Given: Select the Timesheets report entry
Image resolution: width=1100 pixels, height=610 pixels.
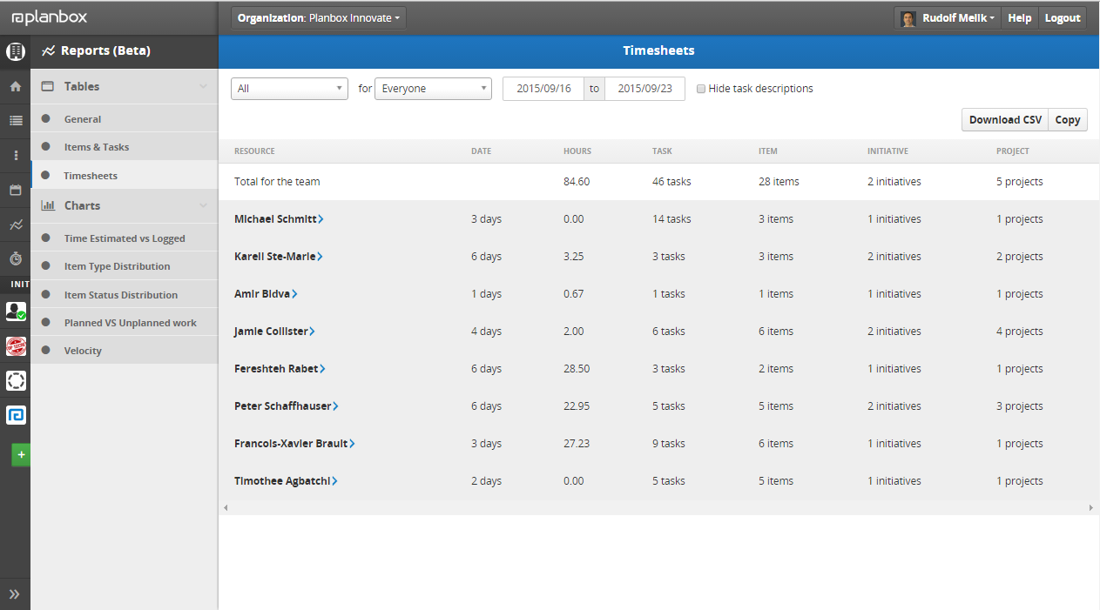Looking at the screenshot, I should pos(125,176).
